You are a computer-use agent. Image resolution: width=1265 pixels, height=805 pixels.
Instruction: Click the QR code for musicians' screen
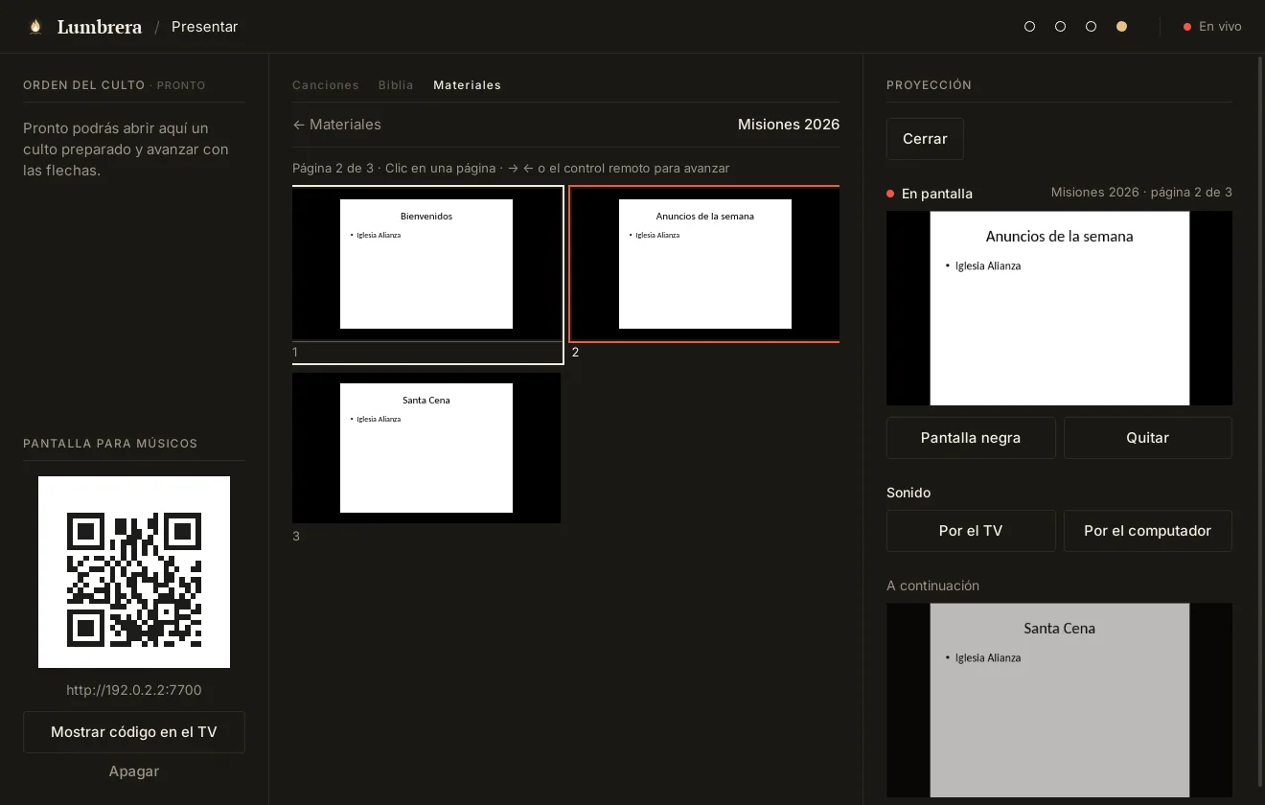click(x=134, y=572)
